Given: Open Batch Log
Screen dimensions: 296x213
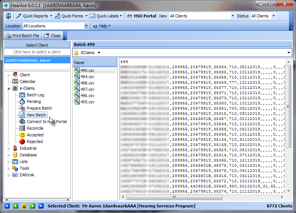Looking at the screenshot, I should tap(35, 95).
